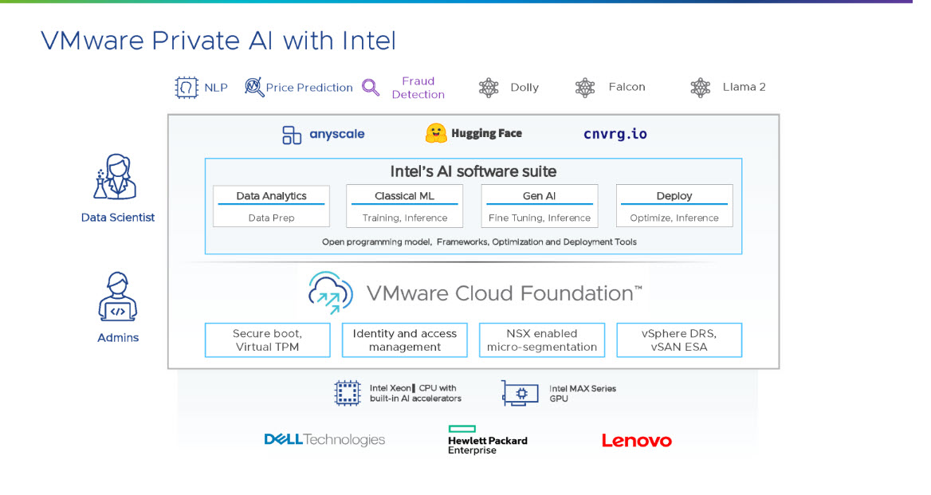
Task: Click the VMware Cloud Foundation cloud icon
Action: pos(330,293)
